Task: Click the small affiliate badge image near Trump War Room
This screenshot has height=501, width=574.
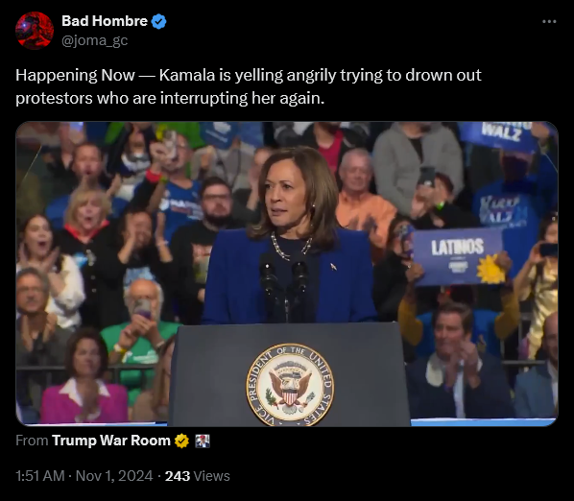Action: (x=203, y=441)
